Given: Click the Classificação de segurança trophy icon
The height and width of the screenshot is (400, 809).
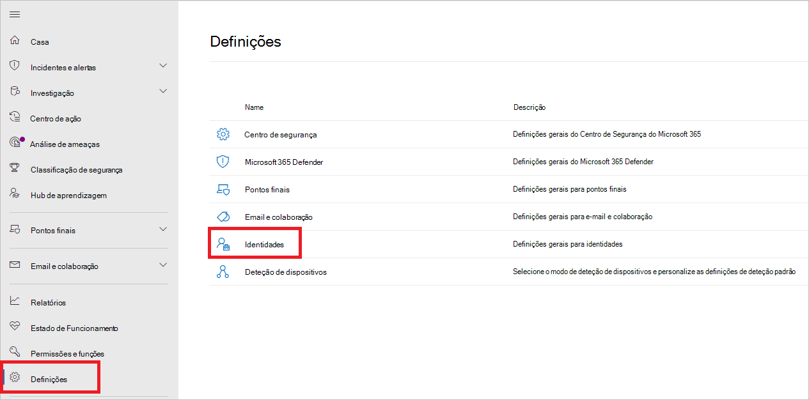Looking at the screenshot, I should (15, 168).
